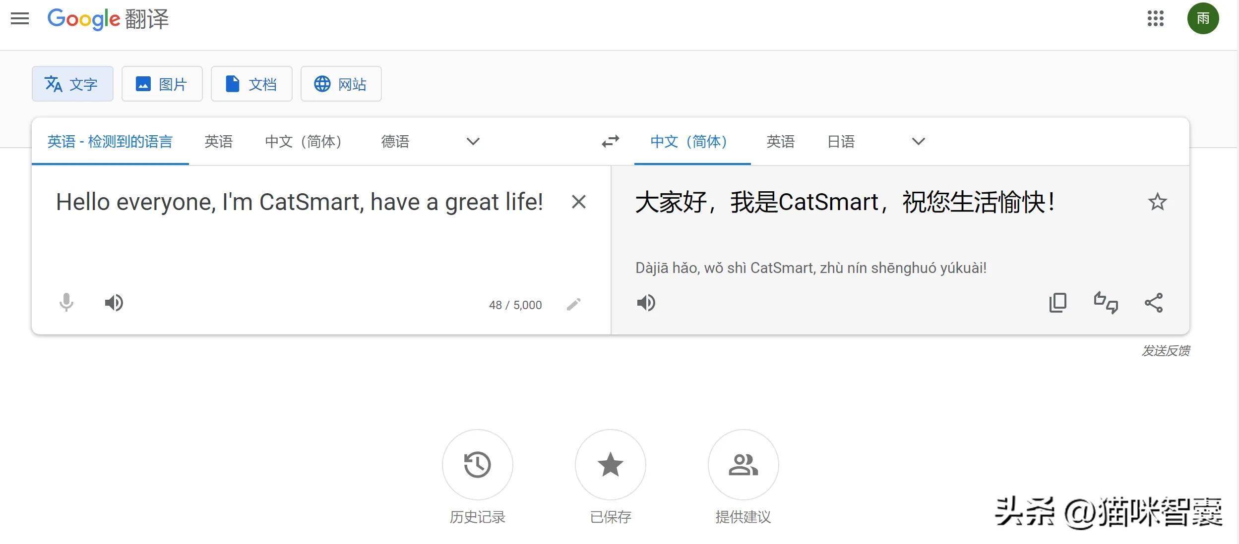
Task: Select the 文字 text mode button
Action: (72, 84)
